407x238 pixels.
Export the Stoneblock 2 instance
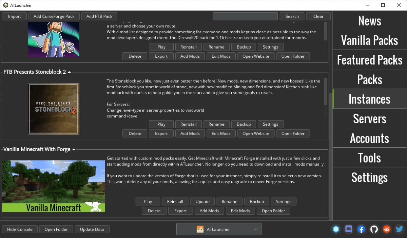coord(161,133)
